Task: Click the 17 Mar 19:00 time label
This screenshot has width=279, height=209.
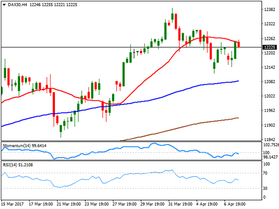Action: (41, 204)
